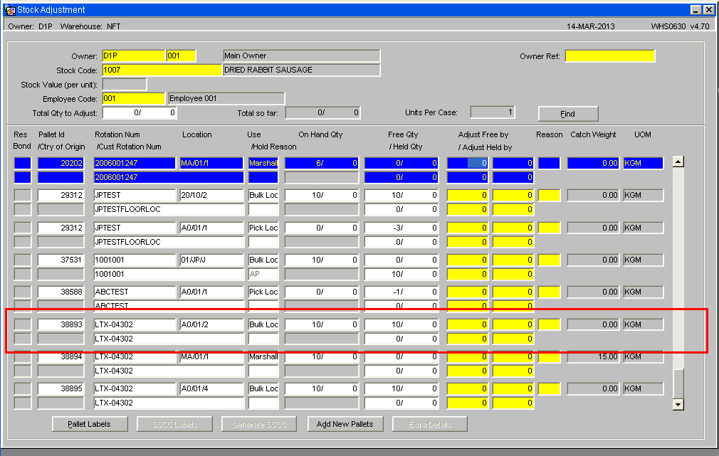Click Free Qty -1/ cell
This screenshot has width=719, height=456.
(402, 292)
